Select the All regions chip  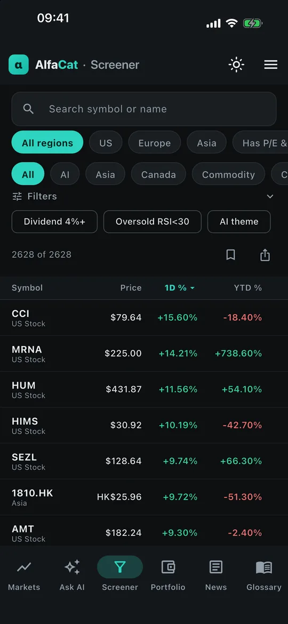pyautogui.click(x=47, y=142)
